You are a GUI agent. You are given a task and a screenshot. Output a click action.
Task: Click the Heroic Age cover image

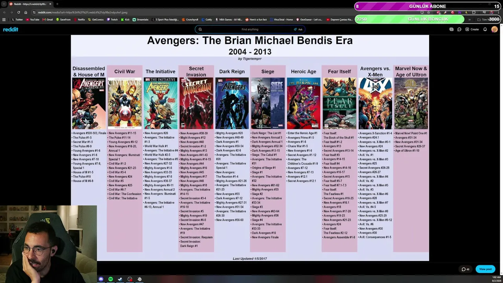[x=303, y=103]
